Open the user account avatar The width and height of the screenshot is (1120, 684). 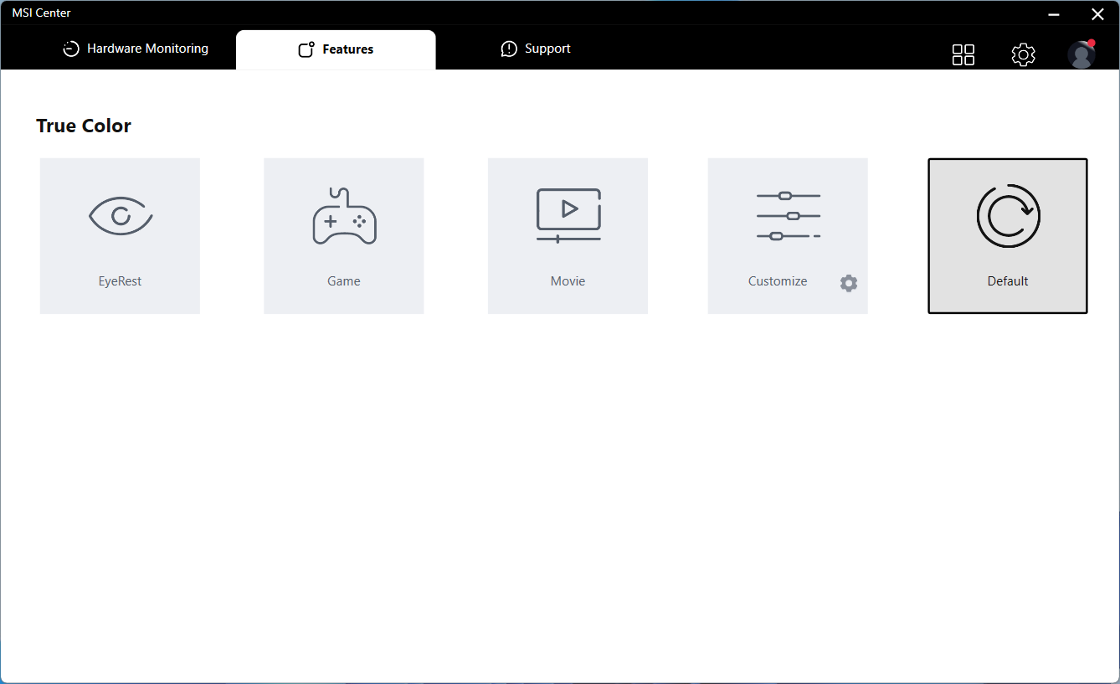click(1081, 54)
